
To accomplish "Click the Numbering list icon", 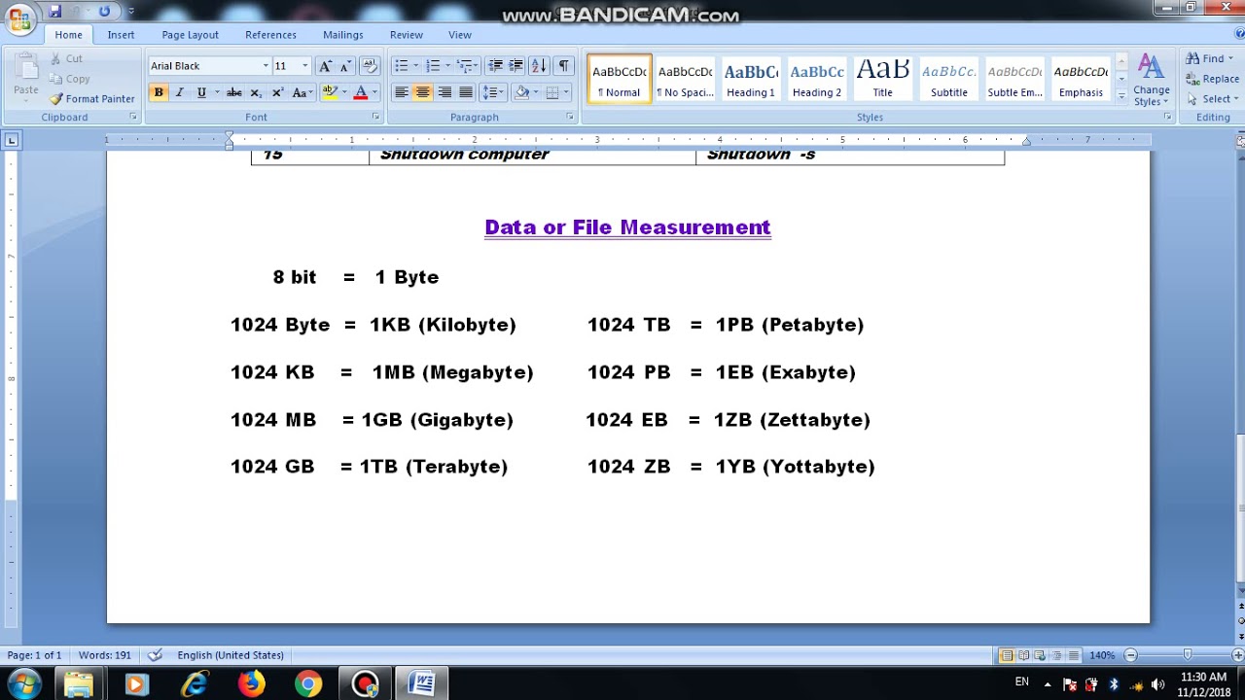I will click(433, 66).
